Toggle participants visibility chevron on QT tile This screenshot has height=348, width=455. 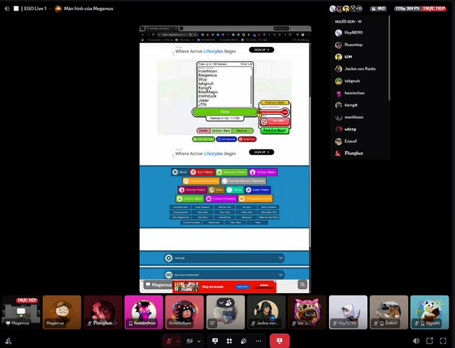225,302
